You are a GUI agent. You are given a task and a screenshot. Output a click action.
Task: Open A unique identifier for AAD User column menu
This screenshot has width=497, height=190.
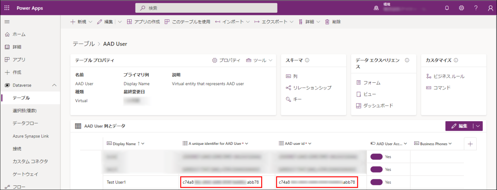pos(215,144)
